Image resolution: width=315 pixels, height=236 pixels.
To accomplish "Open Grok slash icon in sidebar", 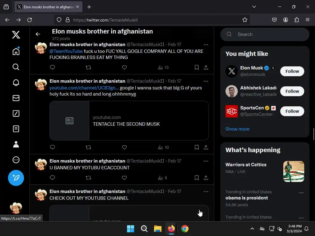I will (x=16, y=113).
